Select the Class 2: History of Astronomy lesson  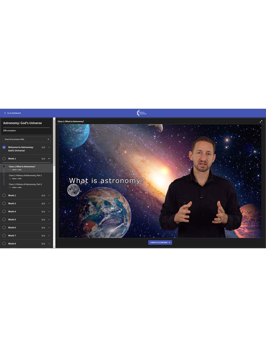(25, 175)
